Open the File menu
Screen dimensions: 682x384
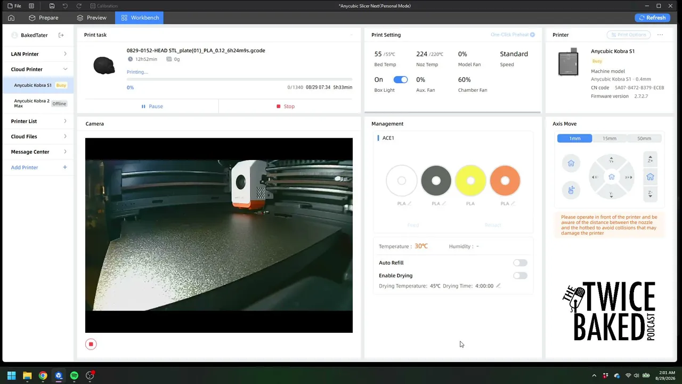click(14, 6)
